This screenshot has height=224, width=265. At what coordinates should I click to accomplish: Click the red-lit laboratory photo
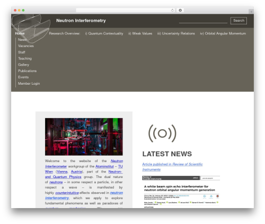click(84, 137)
